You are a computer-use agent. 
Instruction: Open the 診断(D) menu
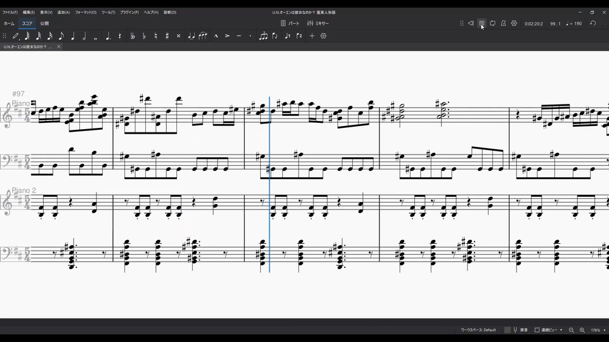(x=170, y=13)
